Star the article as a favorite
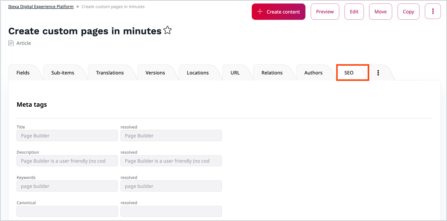This screenshot has height=221, width=447. point(167,30)
